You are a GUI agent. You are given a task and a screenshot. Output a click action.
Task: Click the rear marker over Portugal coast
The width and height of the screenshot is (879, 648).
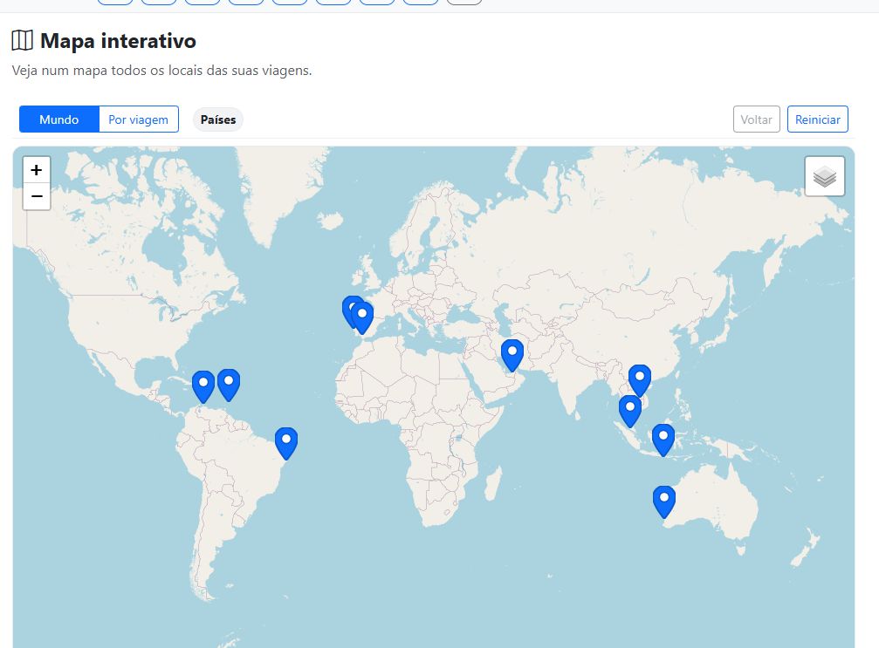(x=347, y=310)
